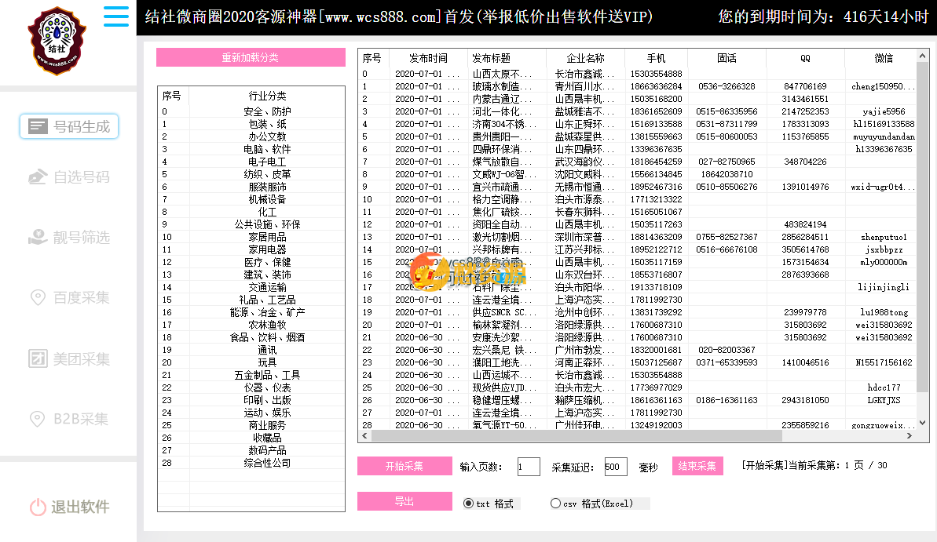Click the 结社 logo emblem

[x=56, y=40]
